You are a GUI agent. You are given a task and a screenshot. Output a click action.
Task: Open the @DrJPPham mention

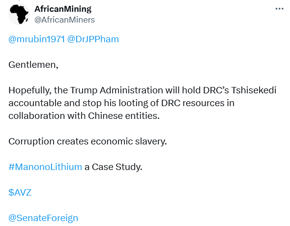pyautogui.click(x=93, y=39)
